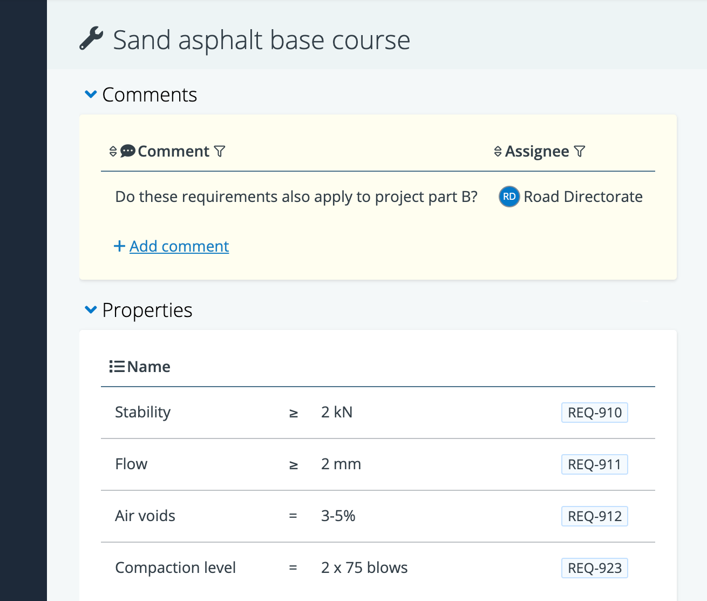Click the Name column header
Viewport: 707px width, 601px height.
149,367
